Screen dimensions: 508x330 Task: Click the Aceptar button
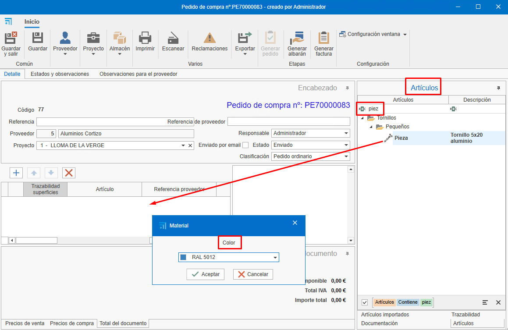[206, 274]
